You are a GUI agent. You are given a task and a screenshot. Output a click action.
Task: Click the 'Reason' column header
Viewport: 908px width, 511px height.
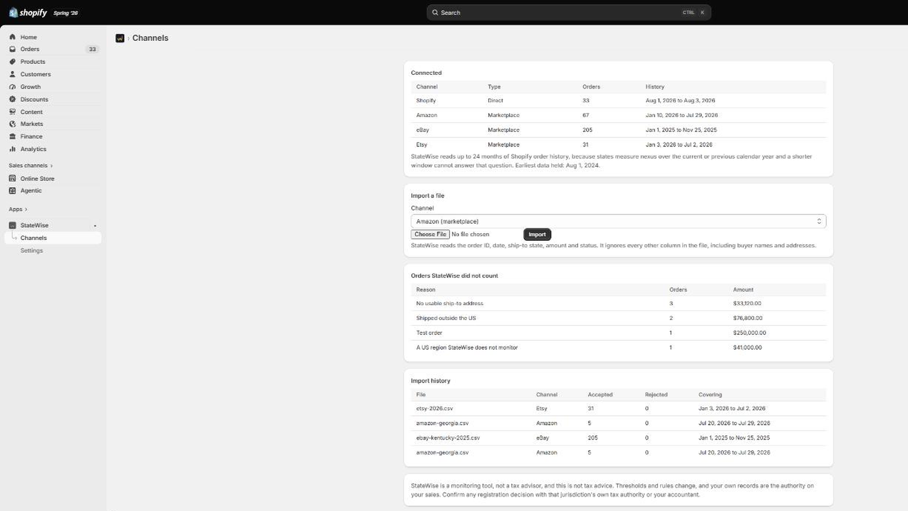426,290
